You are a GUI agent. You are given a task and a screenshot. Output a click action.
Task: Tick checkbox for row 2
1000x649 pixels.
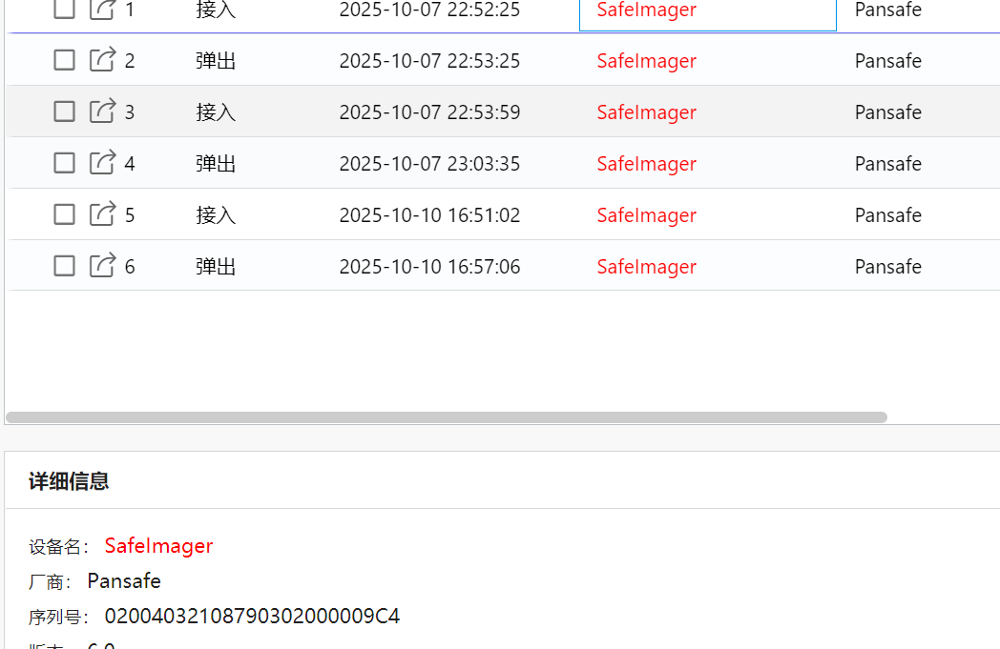[x=65, y=60]
